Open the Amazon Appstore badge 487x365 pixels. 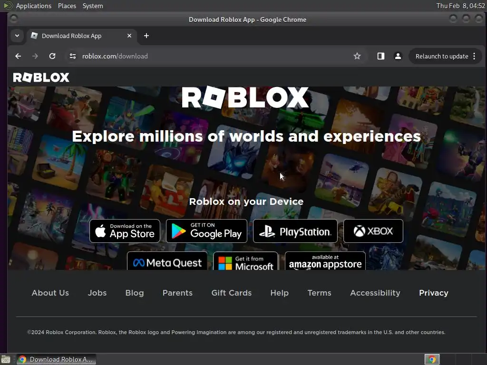325,261
